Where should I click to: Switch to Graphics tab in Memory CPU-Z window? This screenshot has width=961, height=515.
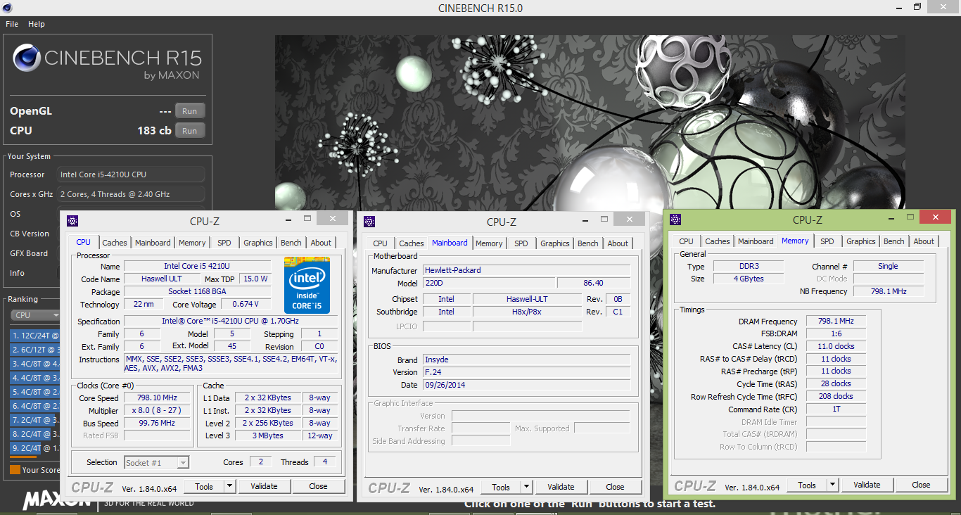861,241
